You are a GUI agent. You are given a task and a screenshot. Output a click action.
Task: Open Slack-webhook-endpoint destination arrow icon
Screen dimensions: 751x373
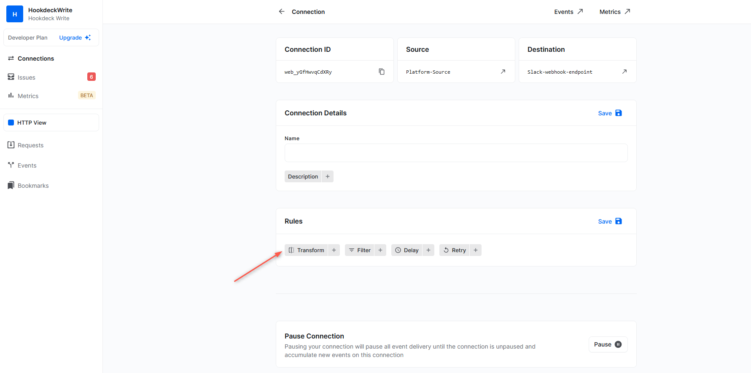[624, 72]
